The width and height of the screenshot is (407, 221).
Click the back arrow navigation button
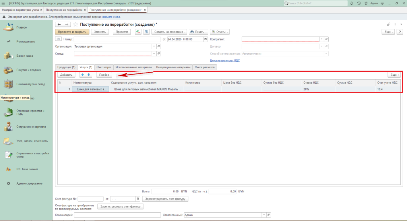click(x=59, y=25)
